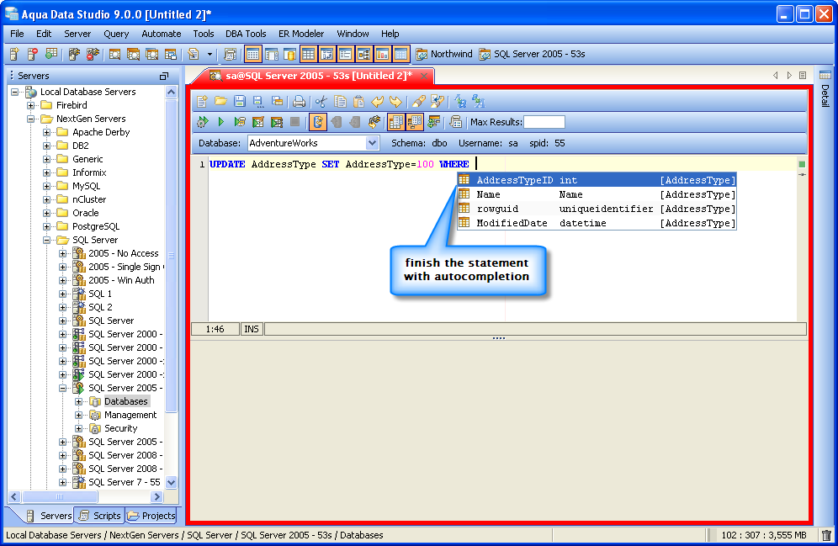The image size is (838, 546).
Task: Collapse the Local Database Servers node
Action: [15, 92]
